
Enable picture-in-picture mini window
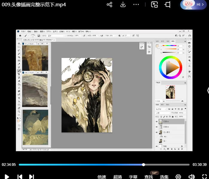point(154,4)
